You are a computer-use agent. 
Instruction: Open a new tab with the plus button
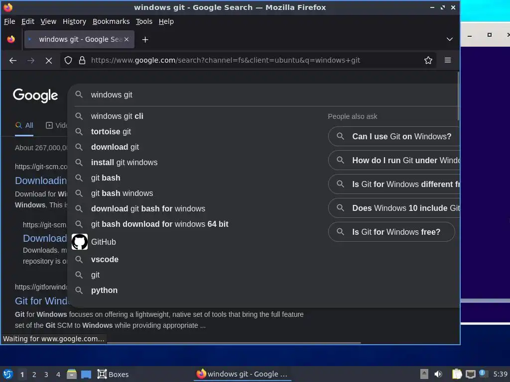(145, 40)
